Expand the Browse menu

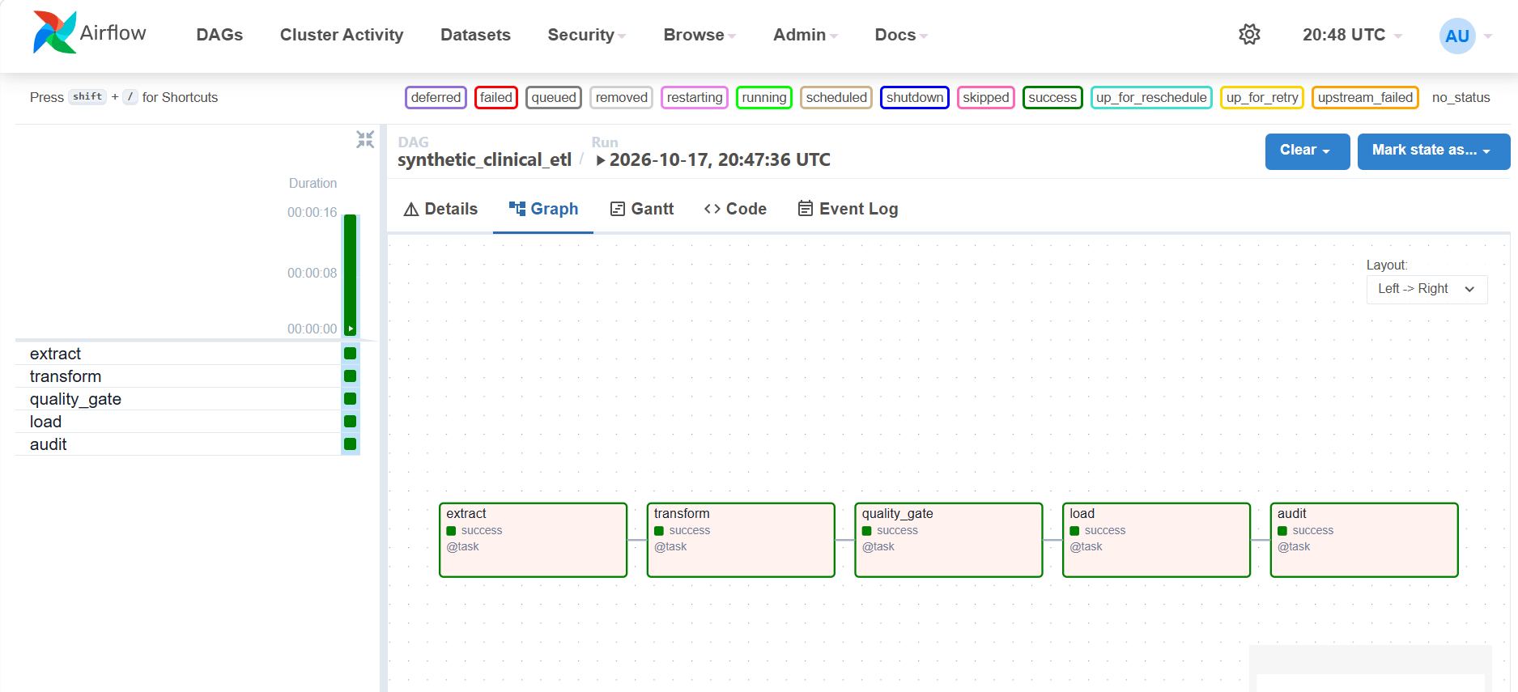pos(699,35)
